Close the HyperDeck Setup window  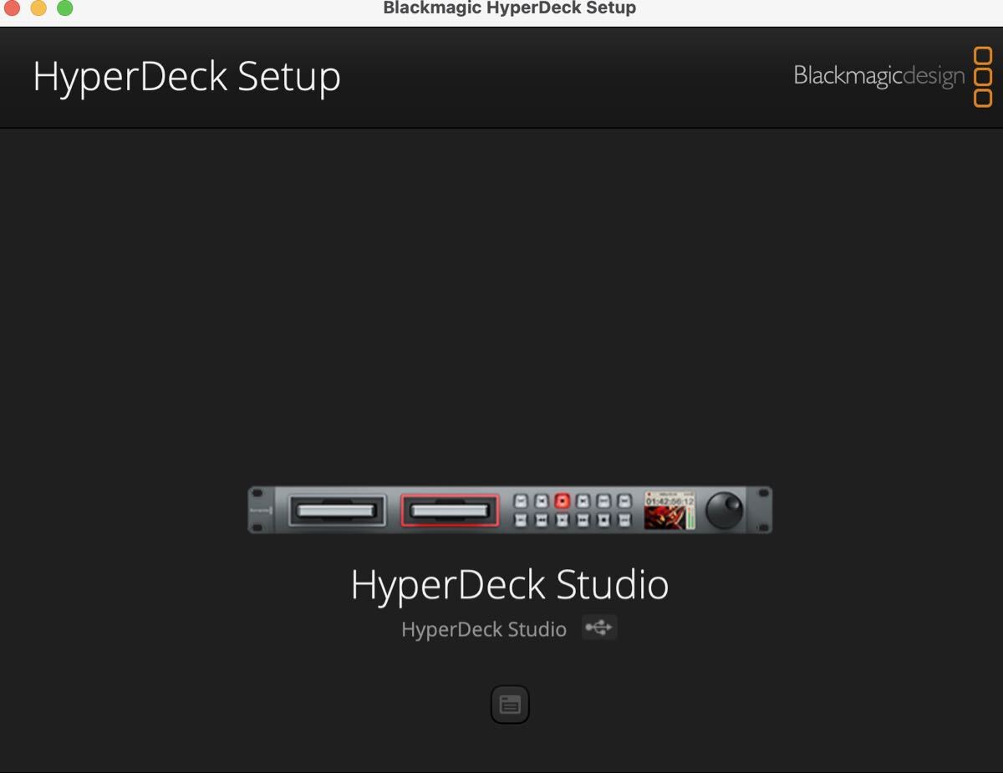(x=13, y=8)
